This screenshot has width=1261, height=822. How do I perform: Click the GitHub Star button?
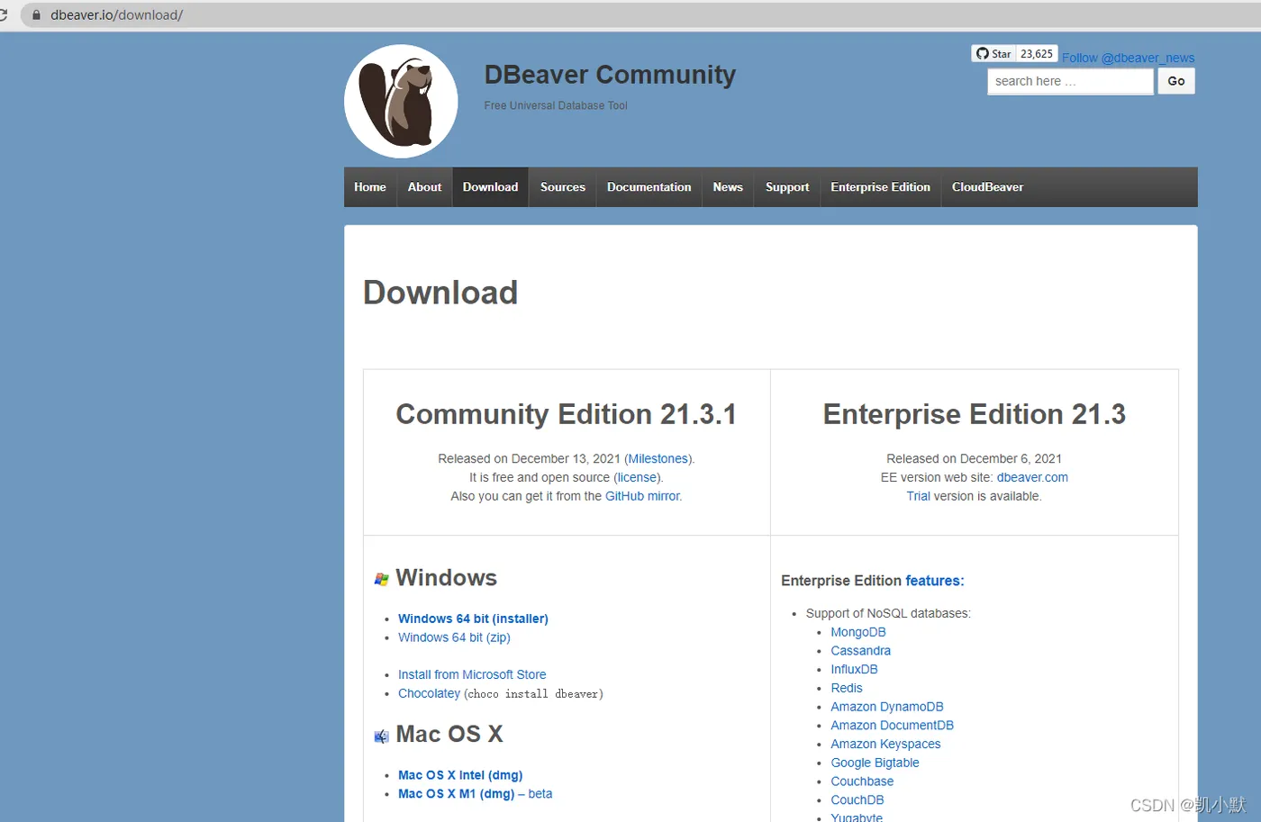993,54
